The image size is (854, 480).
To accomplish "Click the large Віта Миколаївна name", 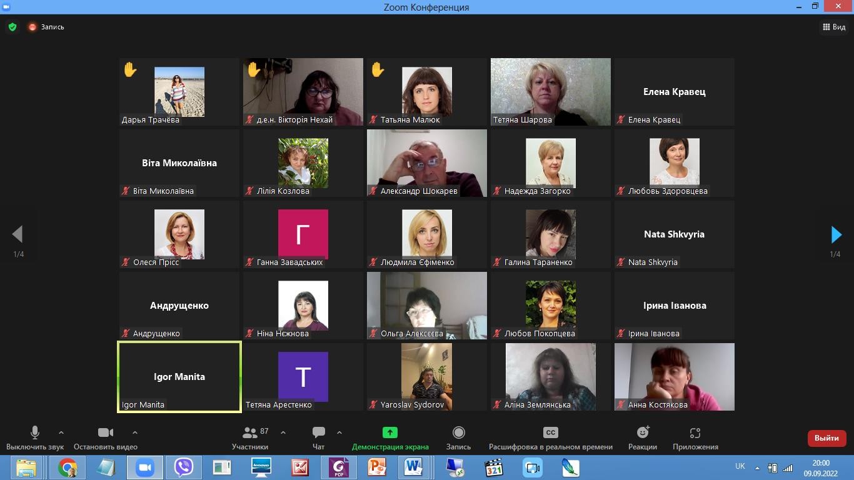I will click(179, 163).
